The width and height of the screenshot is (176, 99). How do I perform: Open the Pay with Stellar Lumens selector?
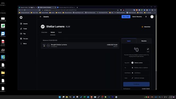pos(136,63)
